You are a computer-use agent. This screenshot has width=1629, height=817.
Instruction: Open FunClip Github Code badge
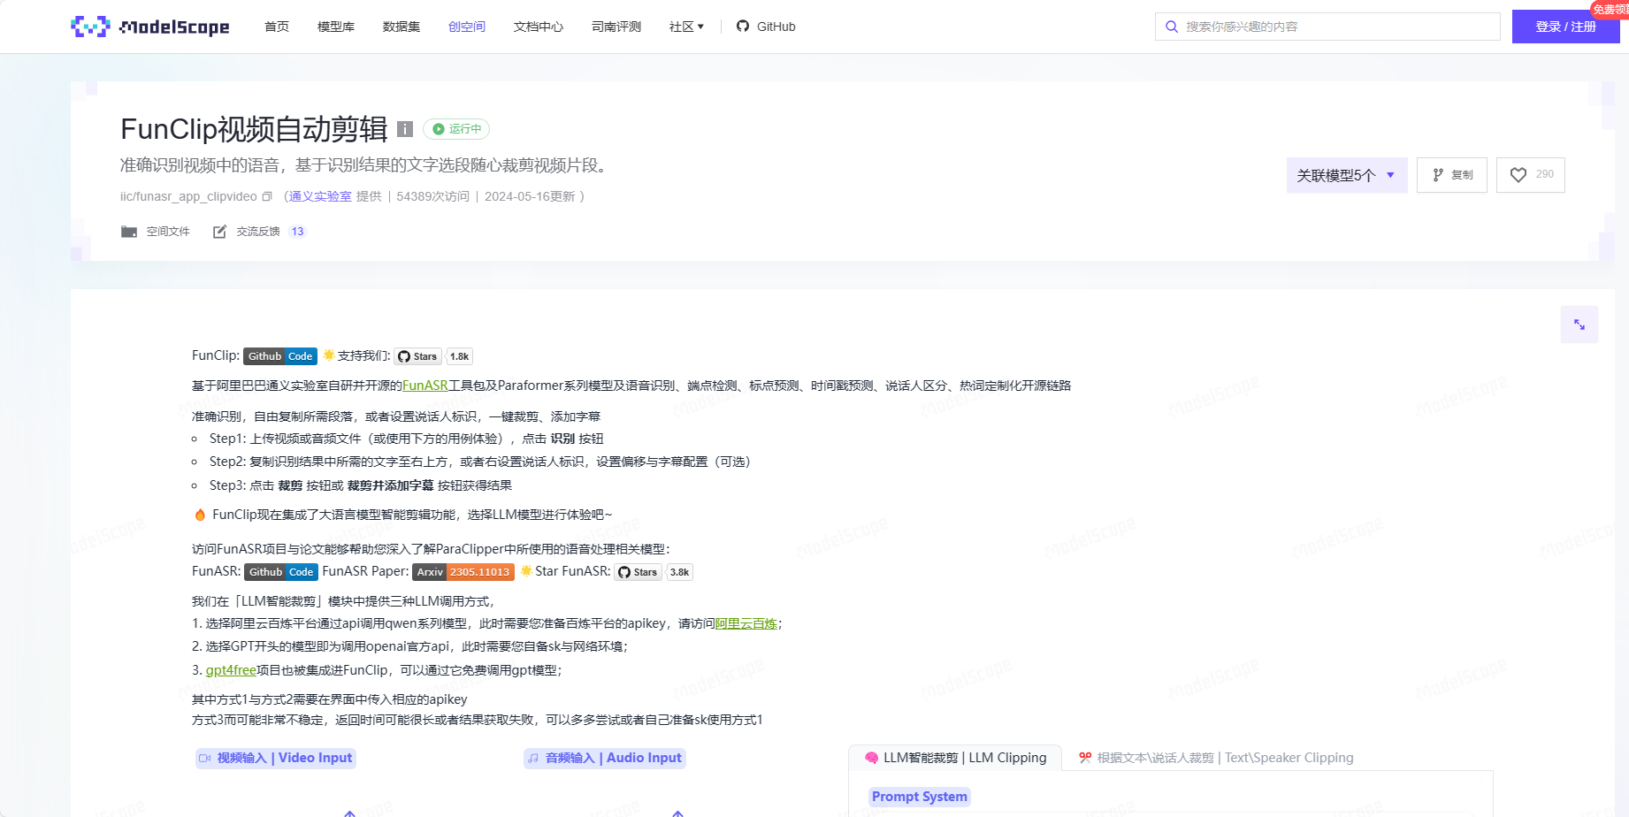tap(280, 356)
